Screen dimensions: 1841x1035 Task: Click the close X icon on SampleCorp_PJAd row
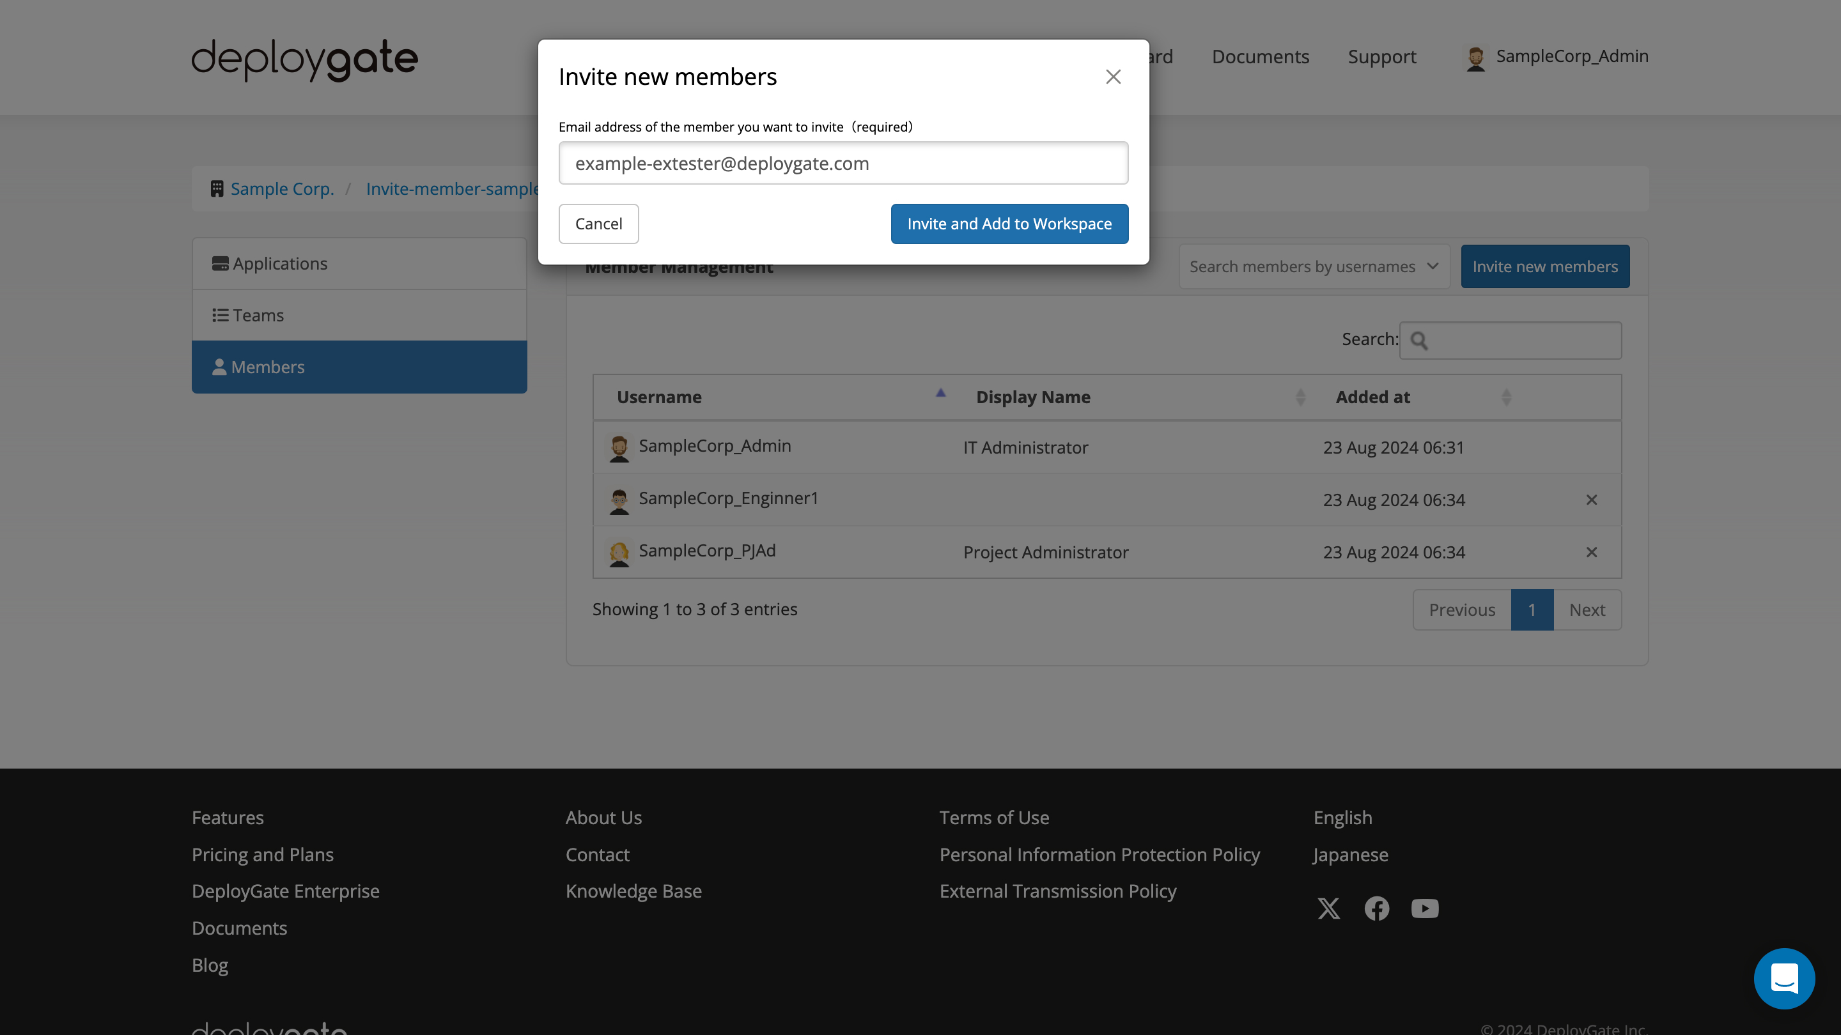click(x=1590, y=552)
